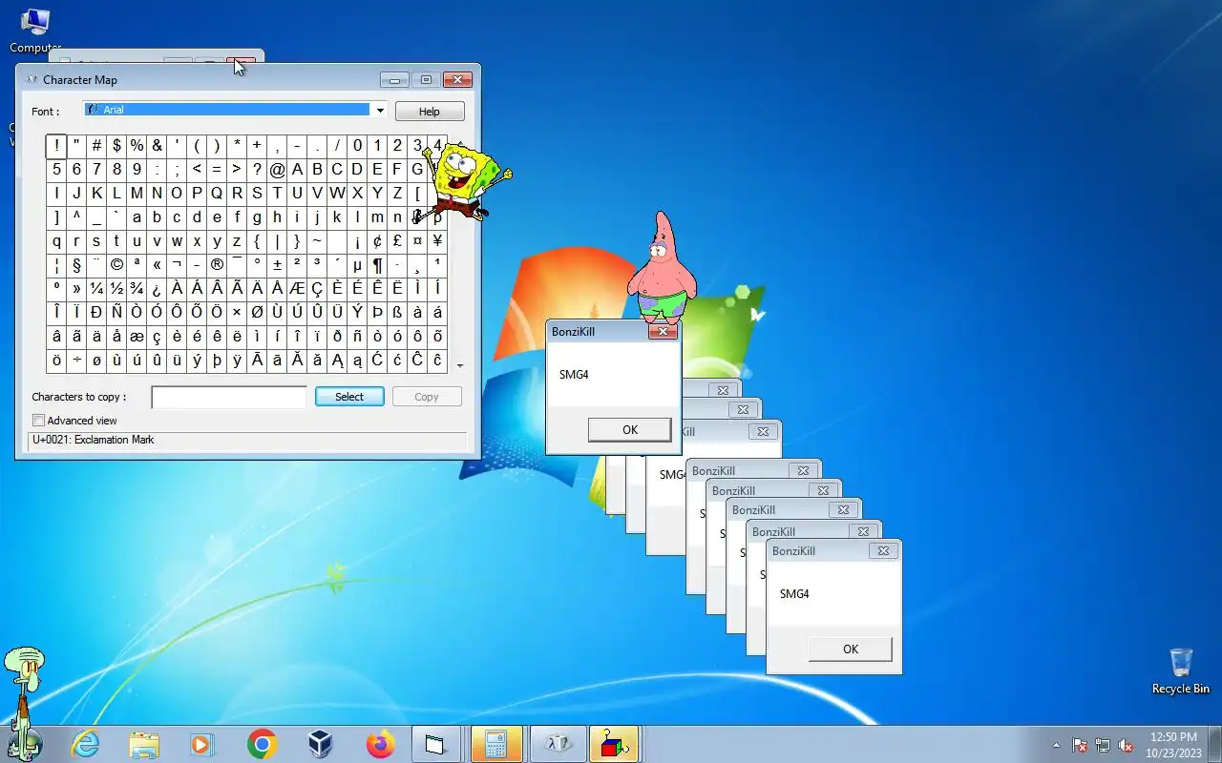Select the ¥ yen sign cell

pyautogui.click(x=437, y=241)
